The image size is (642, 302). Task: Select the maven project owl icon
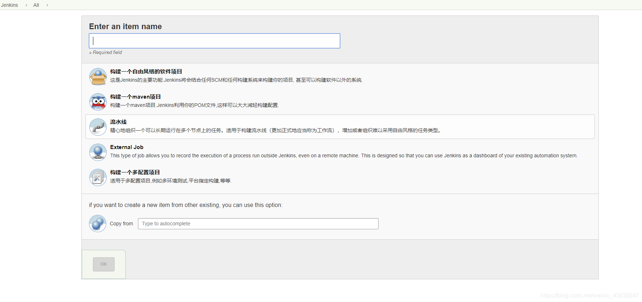[x=98, y=102]
